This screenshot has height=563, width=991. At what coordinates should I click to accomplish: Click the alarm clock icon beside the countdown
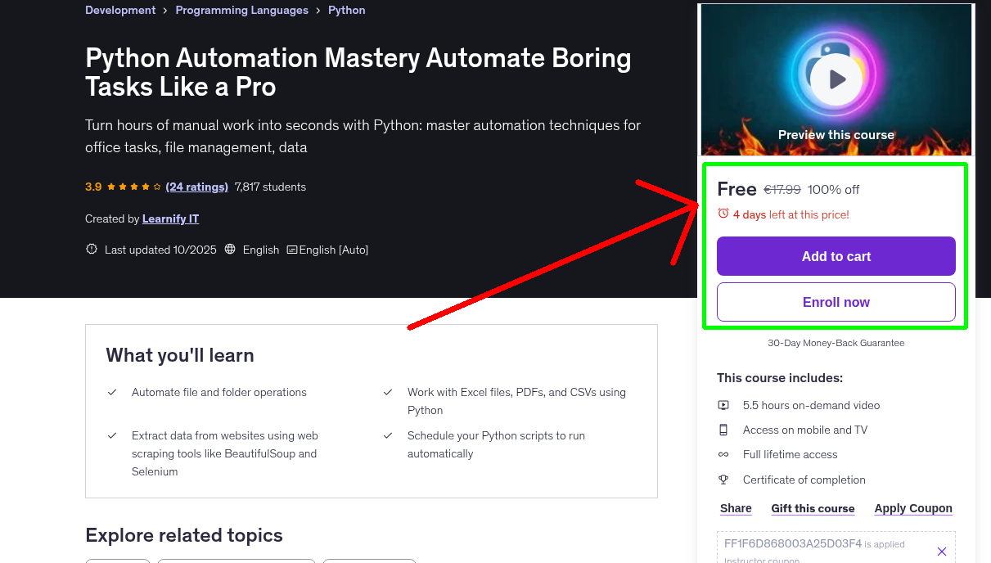click(x=723, y=214)
